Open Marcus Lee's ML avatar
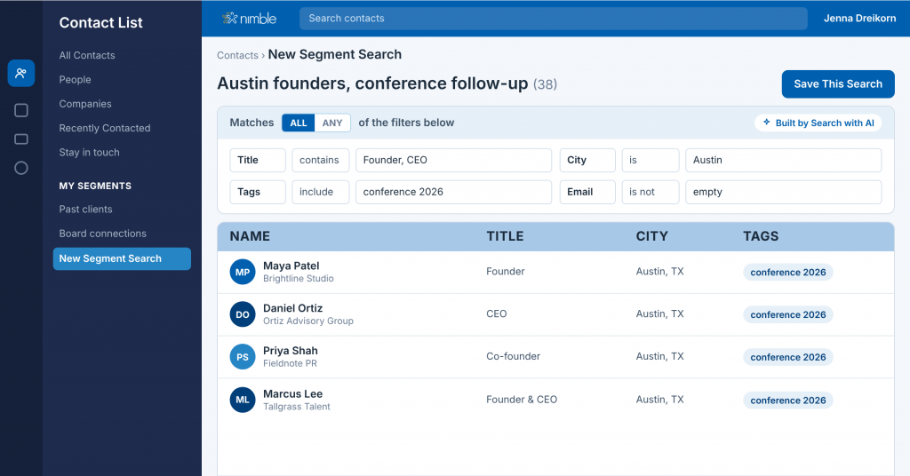The height and width of the screenshot is (476, 910). point(243,400)
